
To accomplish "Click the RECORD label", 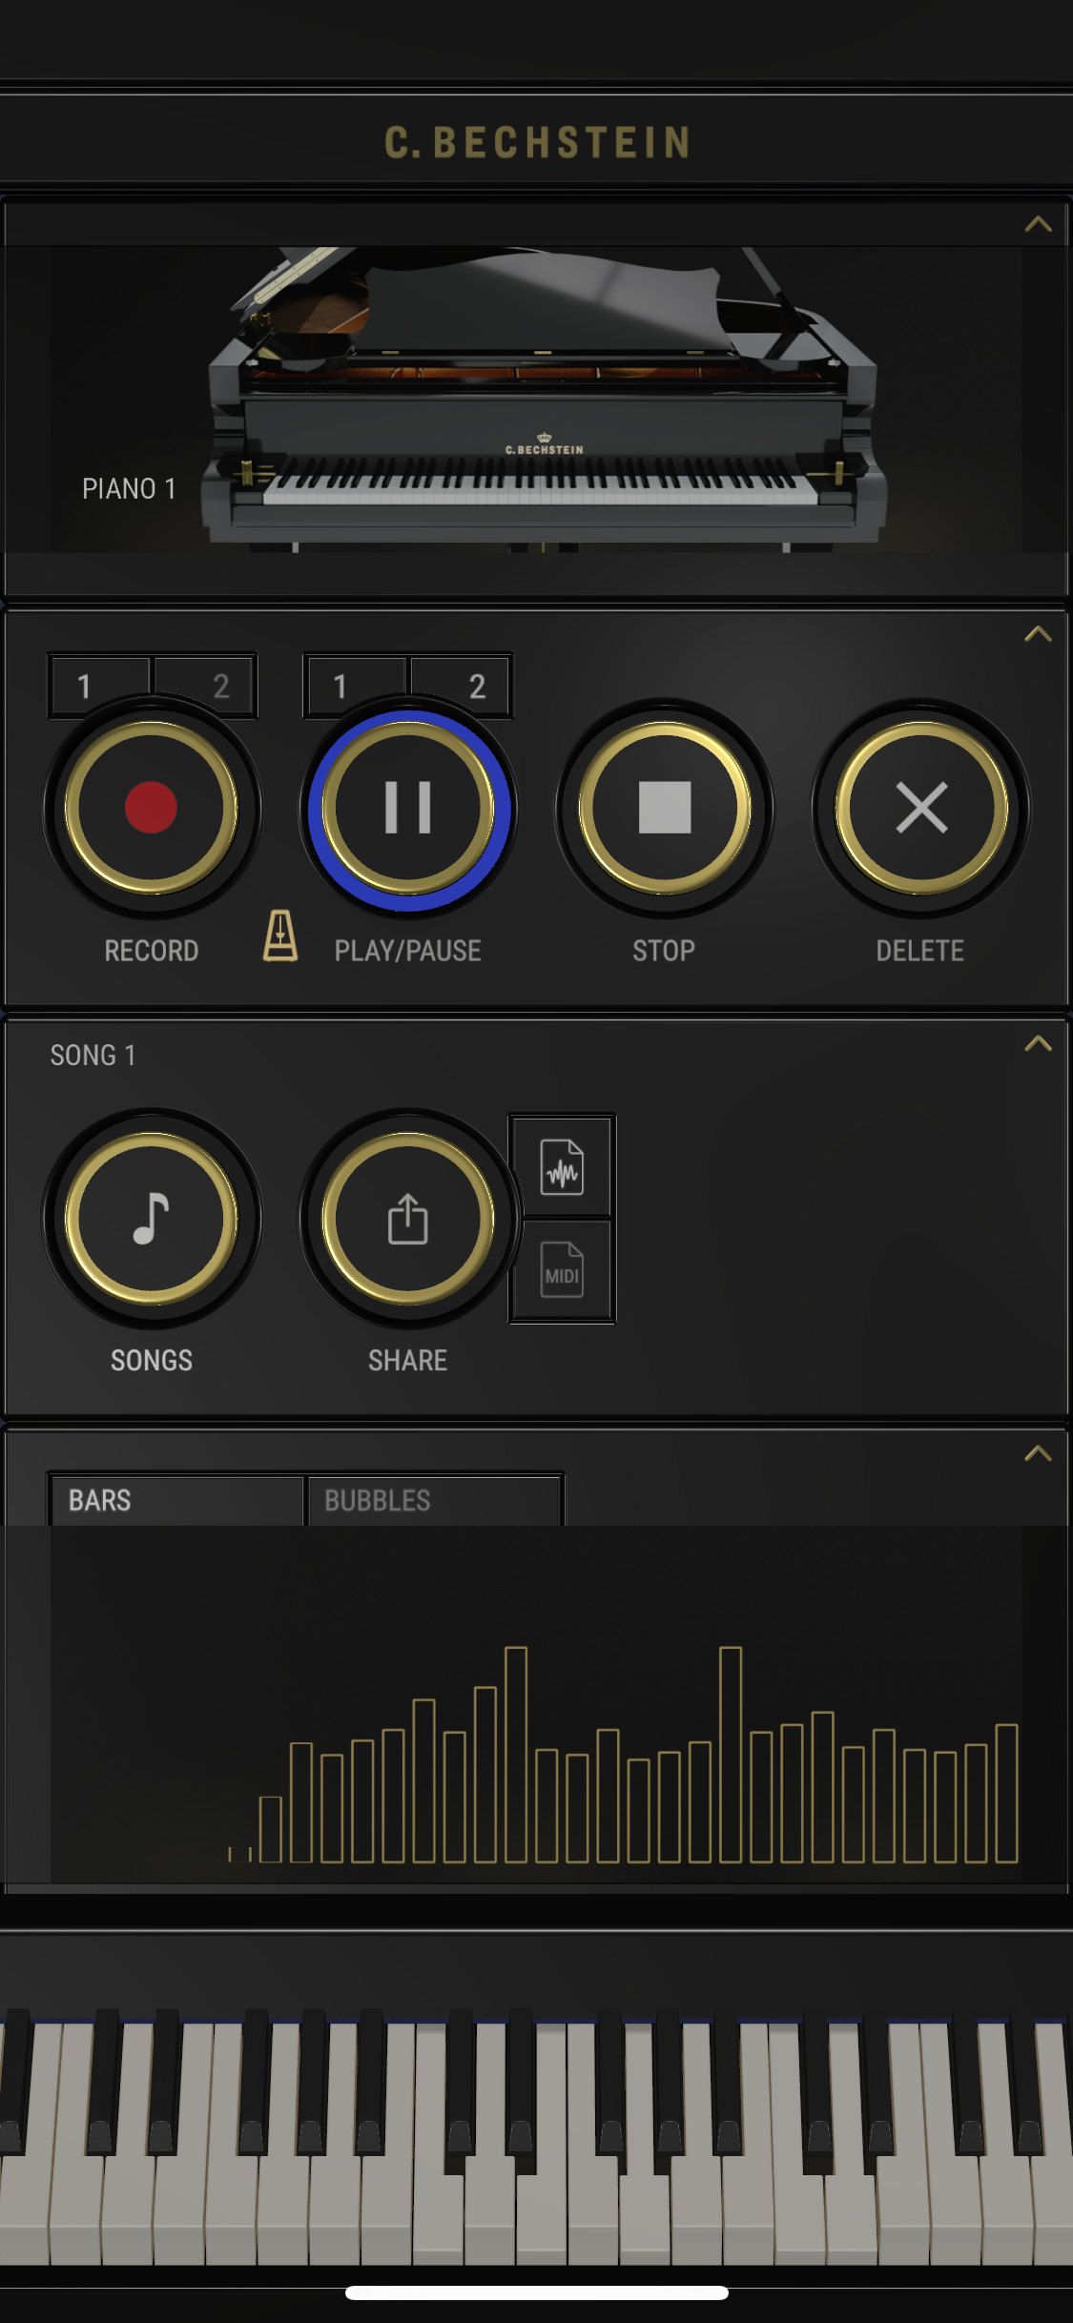I will [152, 951].
